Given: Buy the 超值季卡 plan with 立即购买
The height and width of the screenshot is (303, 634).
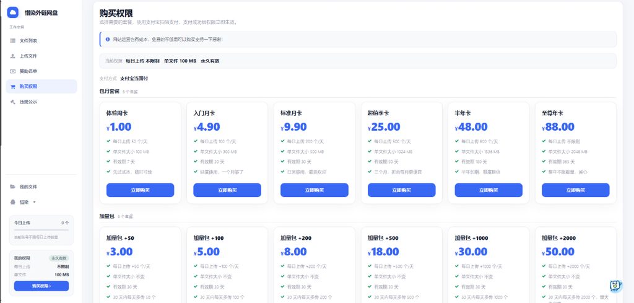Looking at the screenshot, I should (401, 190).
